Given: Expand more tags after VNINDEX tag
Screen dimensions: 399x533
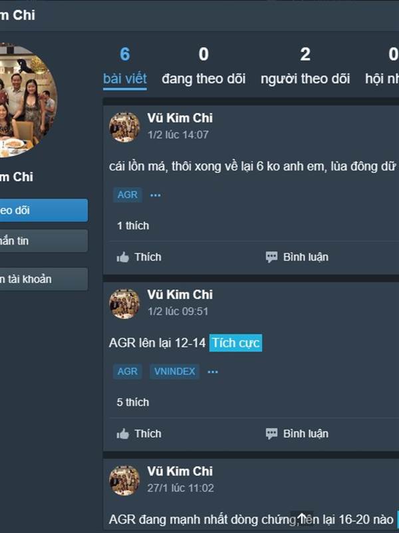Looking at the screenshot, I should pos(213,372).
